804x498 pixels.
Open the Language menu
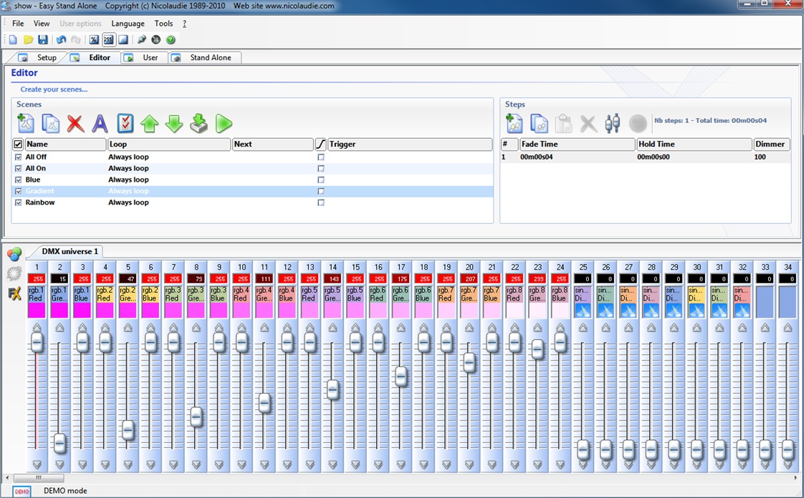click(128, 24)
